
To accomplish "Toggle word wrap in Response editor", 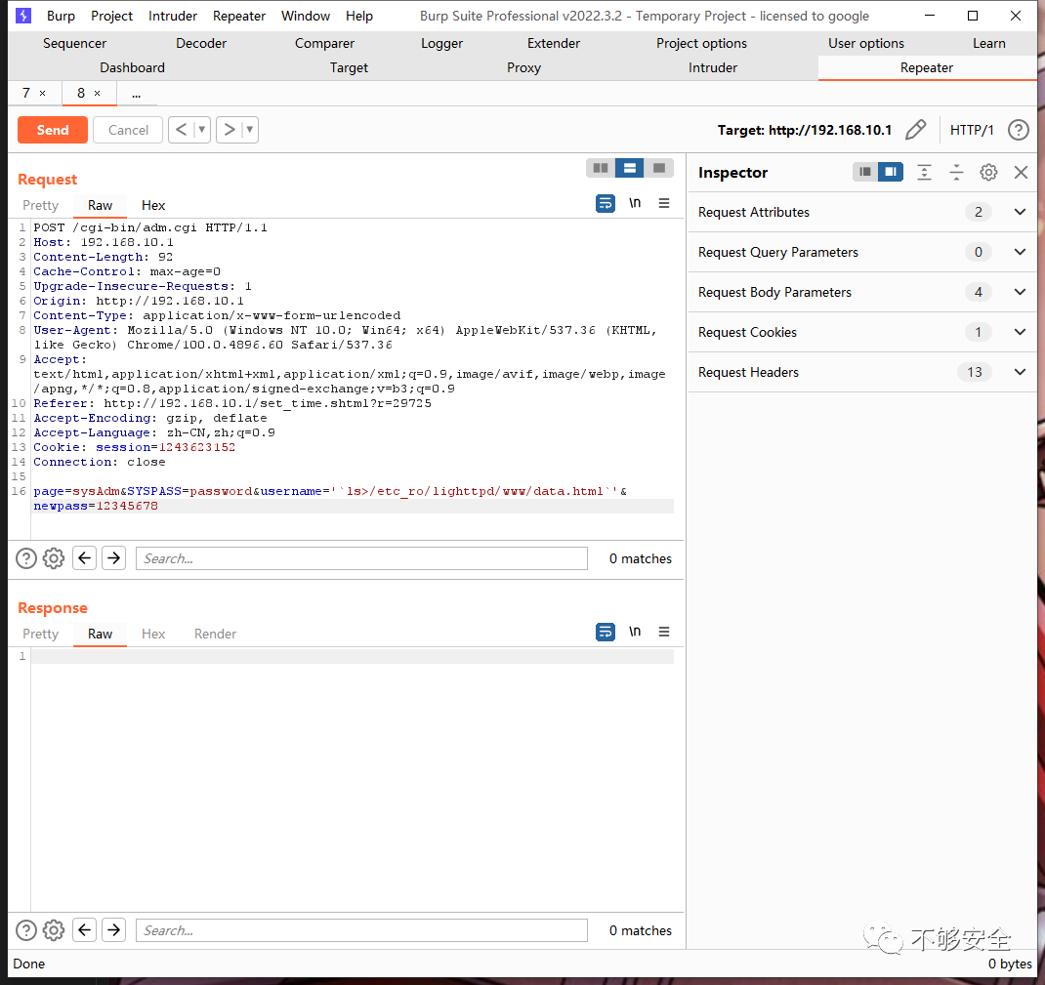I will [x=606, y=632].
